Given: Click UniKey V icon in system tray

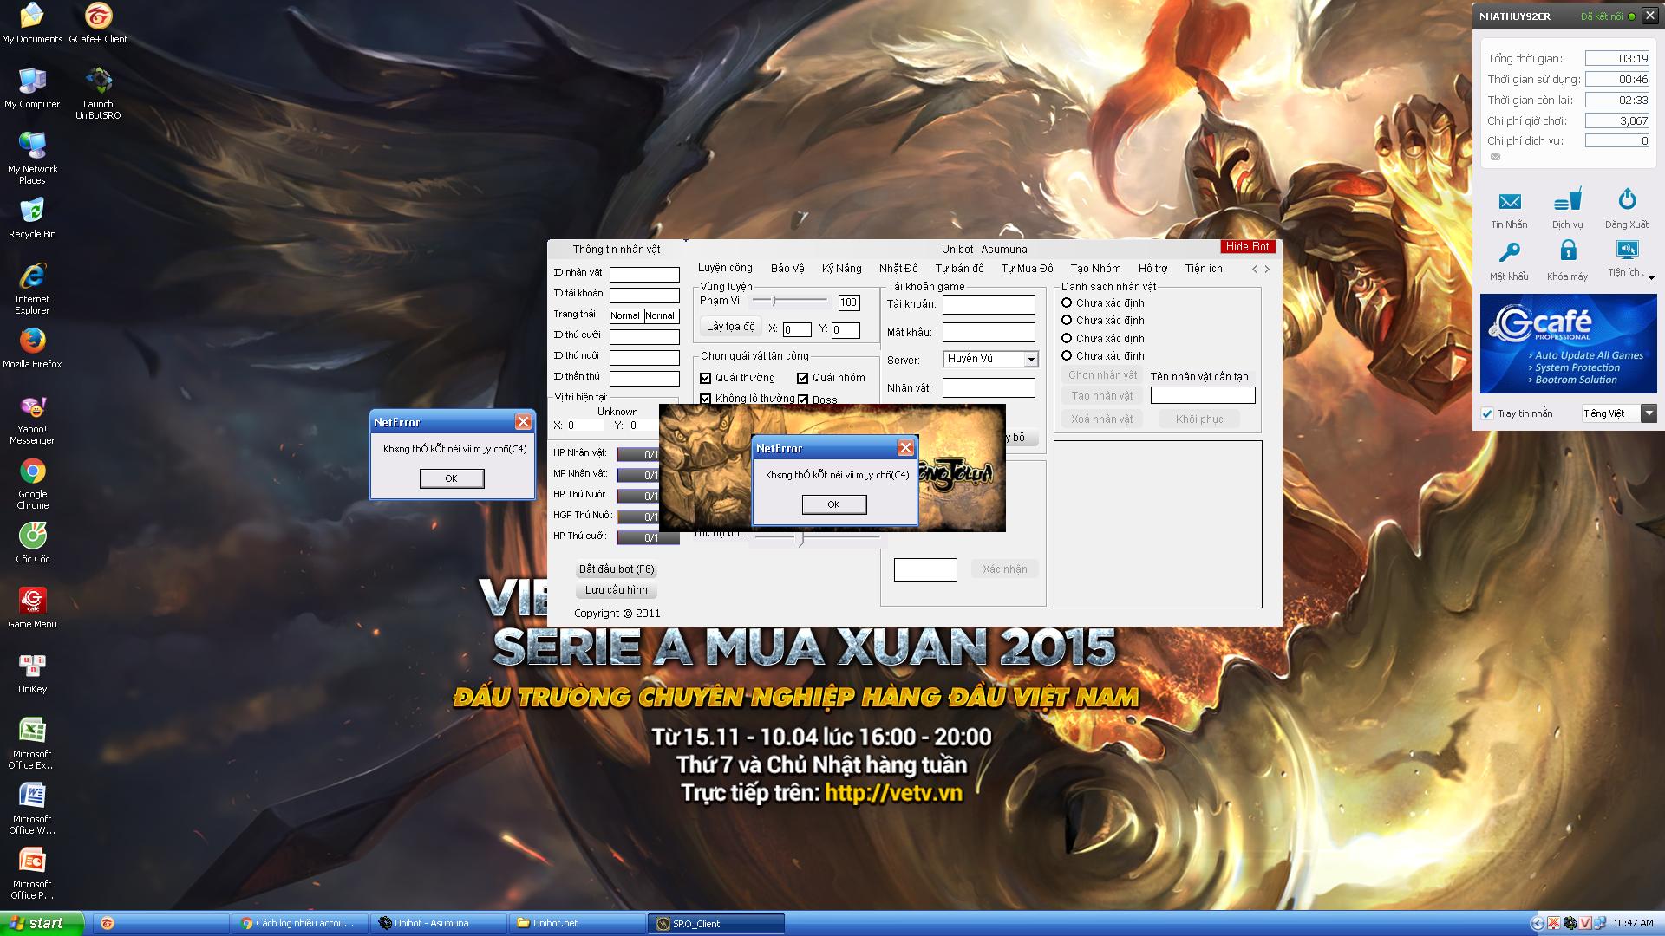Looking at the screenshot, I should point(1586,924).
